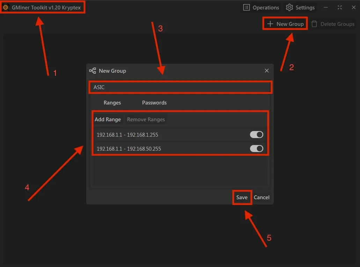This screenshot has height=267, width=360.
Task: Click the New Group dialog header icon
Action: click(x=93, y=71)
